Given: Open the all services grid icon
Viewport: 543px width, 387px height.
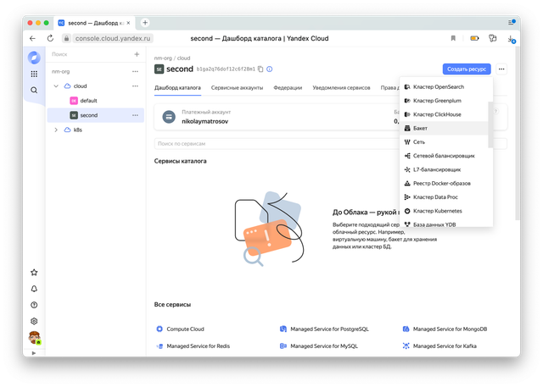Looking at the screenshot, I should [x=34, y=74].
